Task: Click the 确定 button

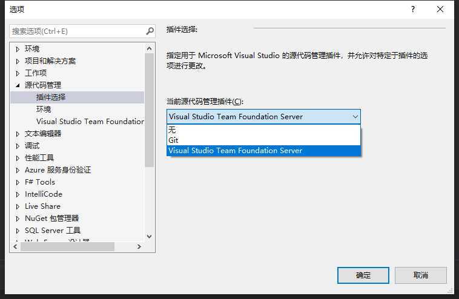Action: click(363, 275)
